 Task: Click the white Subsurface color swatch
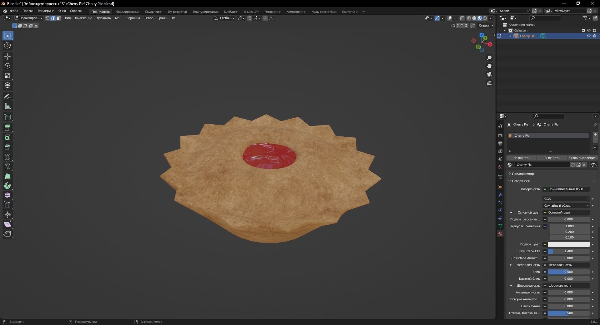point(568,244)
